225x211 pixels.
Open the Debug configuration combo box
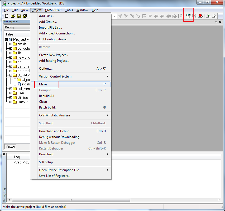[17, 27]
